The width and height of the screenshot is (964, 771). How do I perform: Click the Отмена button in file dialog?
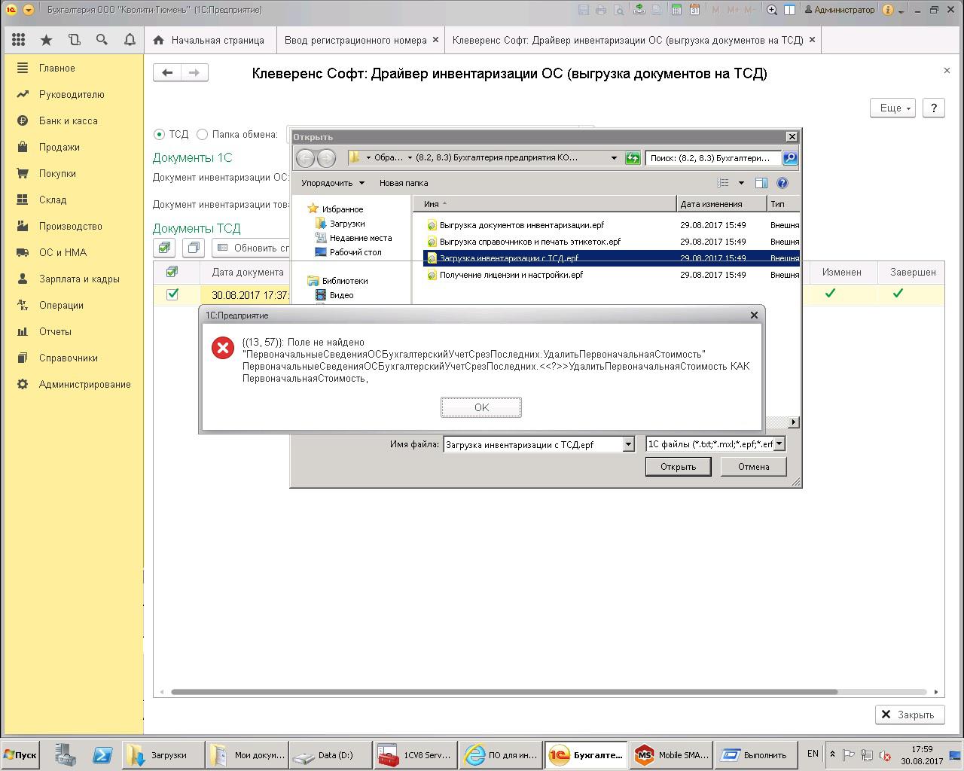(x=753, y=467)
